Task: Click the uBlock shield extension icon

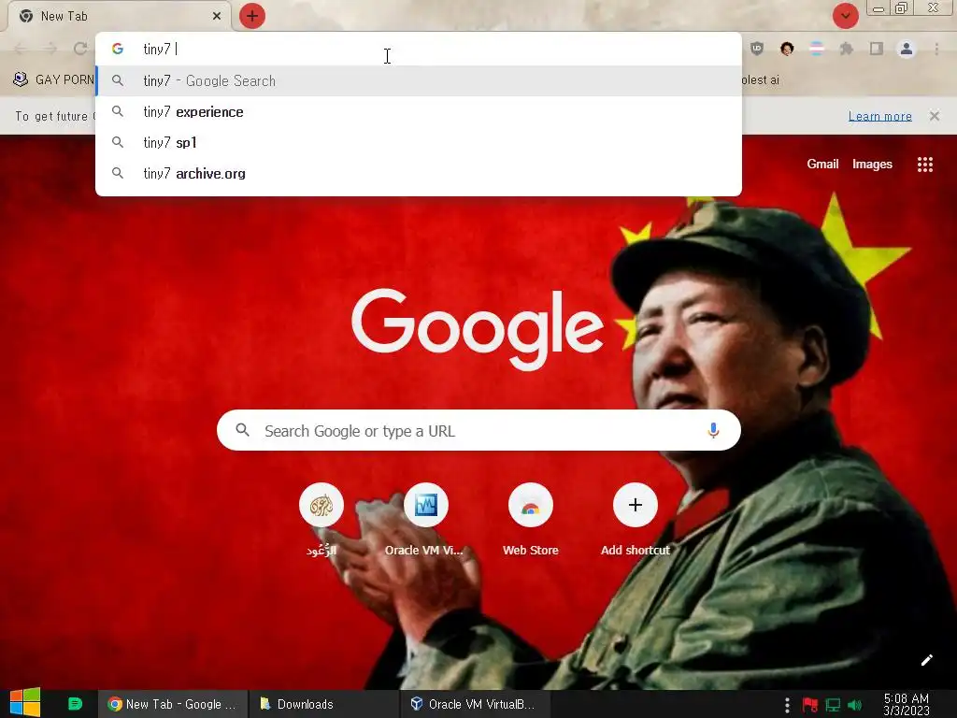Action: click(757, 49)
